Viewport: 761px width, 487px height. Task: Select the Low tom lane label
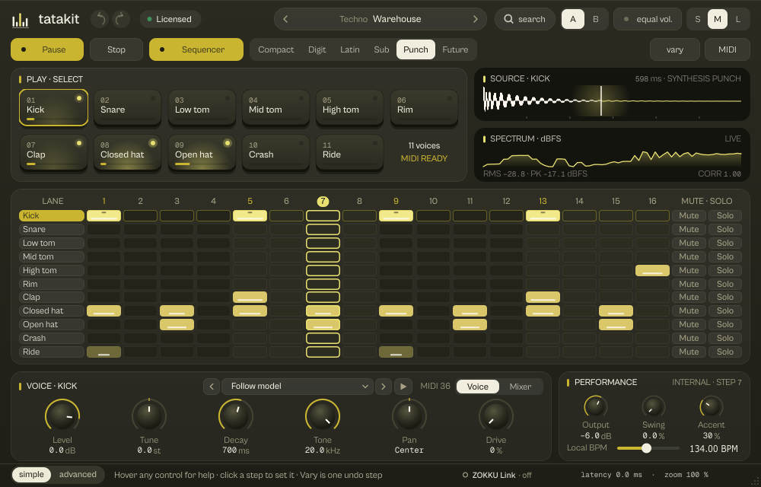coord(52,243)
